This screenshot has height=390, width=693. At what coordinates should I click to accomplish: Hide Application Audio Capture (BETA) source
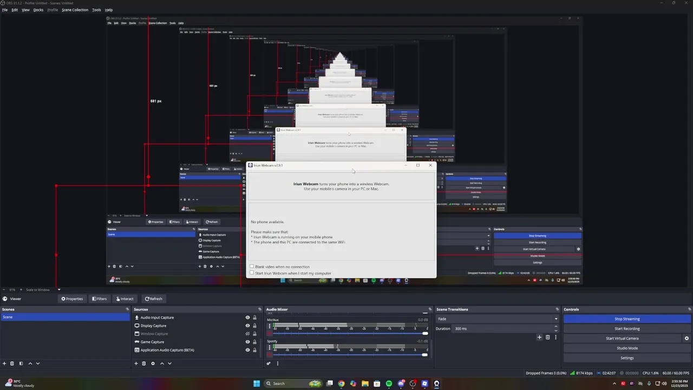pos(247,350)
